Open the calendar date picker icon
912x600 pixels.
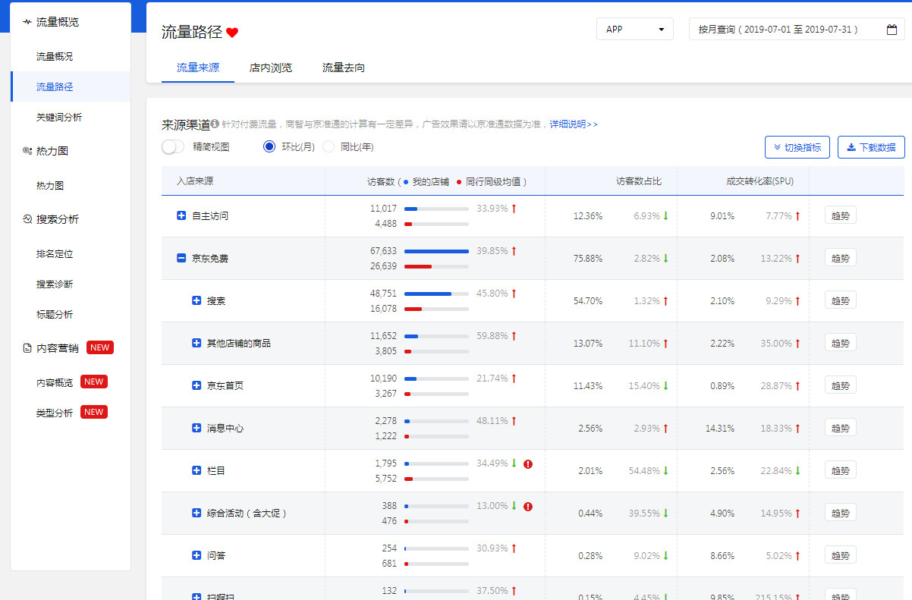[892, 30]
